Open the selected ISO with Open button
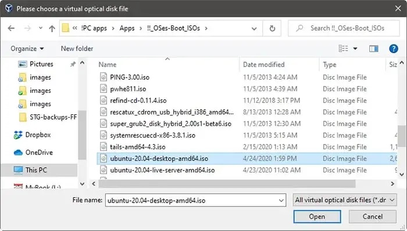407x231 pixels. tap(317, 216)
